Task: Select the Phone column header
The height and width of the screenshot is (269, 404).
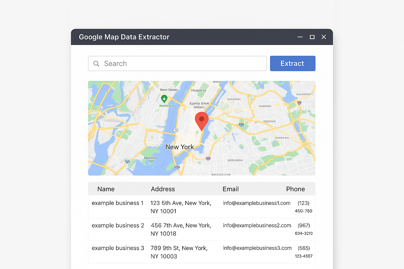Action: 295,189
